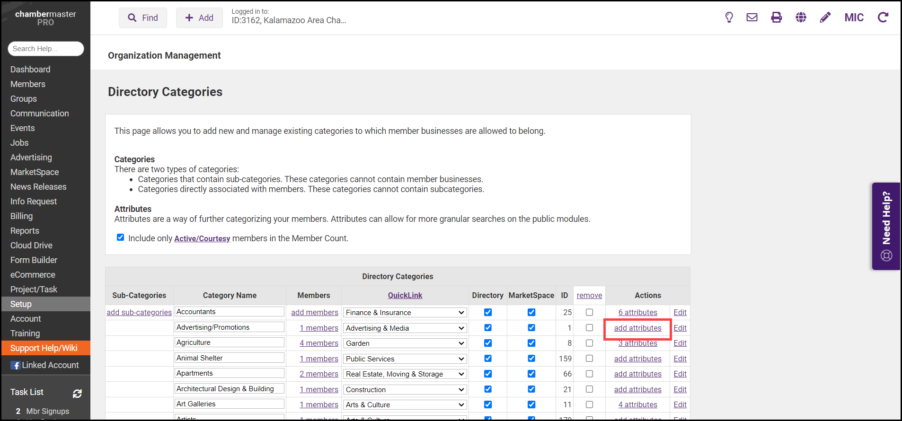Open Members in the left sidebar
Screen dimensions: 902x421
(28, 84)
